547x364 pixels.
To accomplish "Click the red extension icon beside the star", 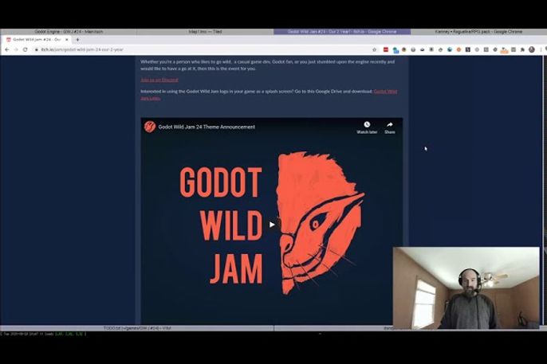I will (386, 50).
